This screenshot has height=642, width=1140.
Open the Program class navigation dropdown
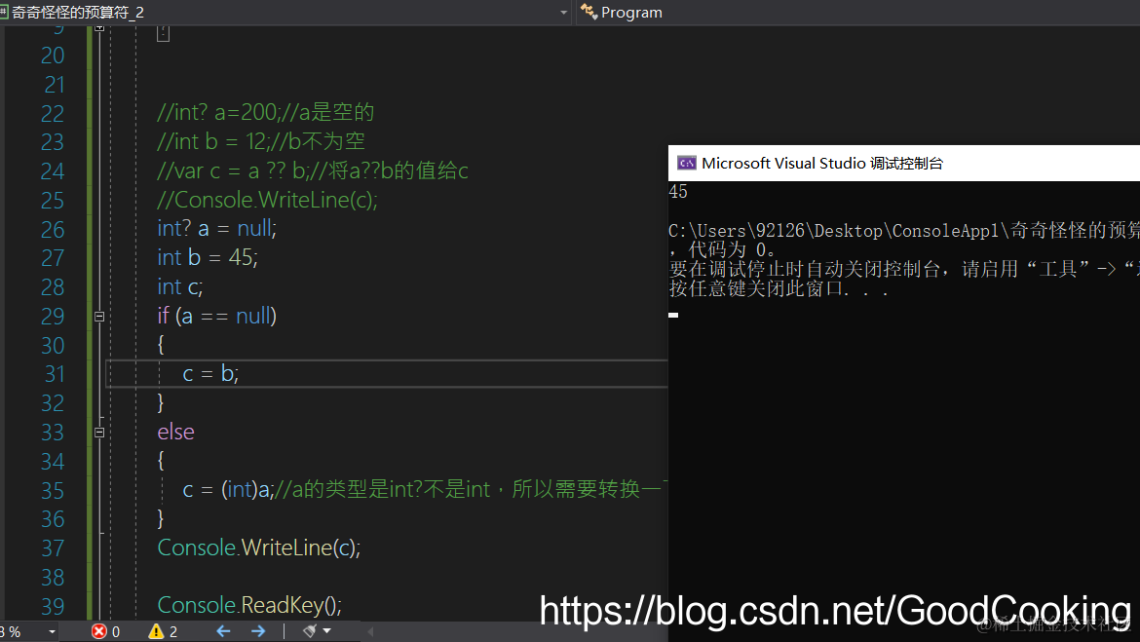(857, 13)
